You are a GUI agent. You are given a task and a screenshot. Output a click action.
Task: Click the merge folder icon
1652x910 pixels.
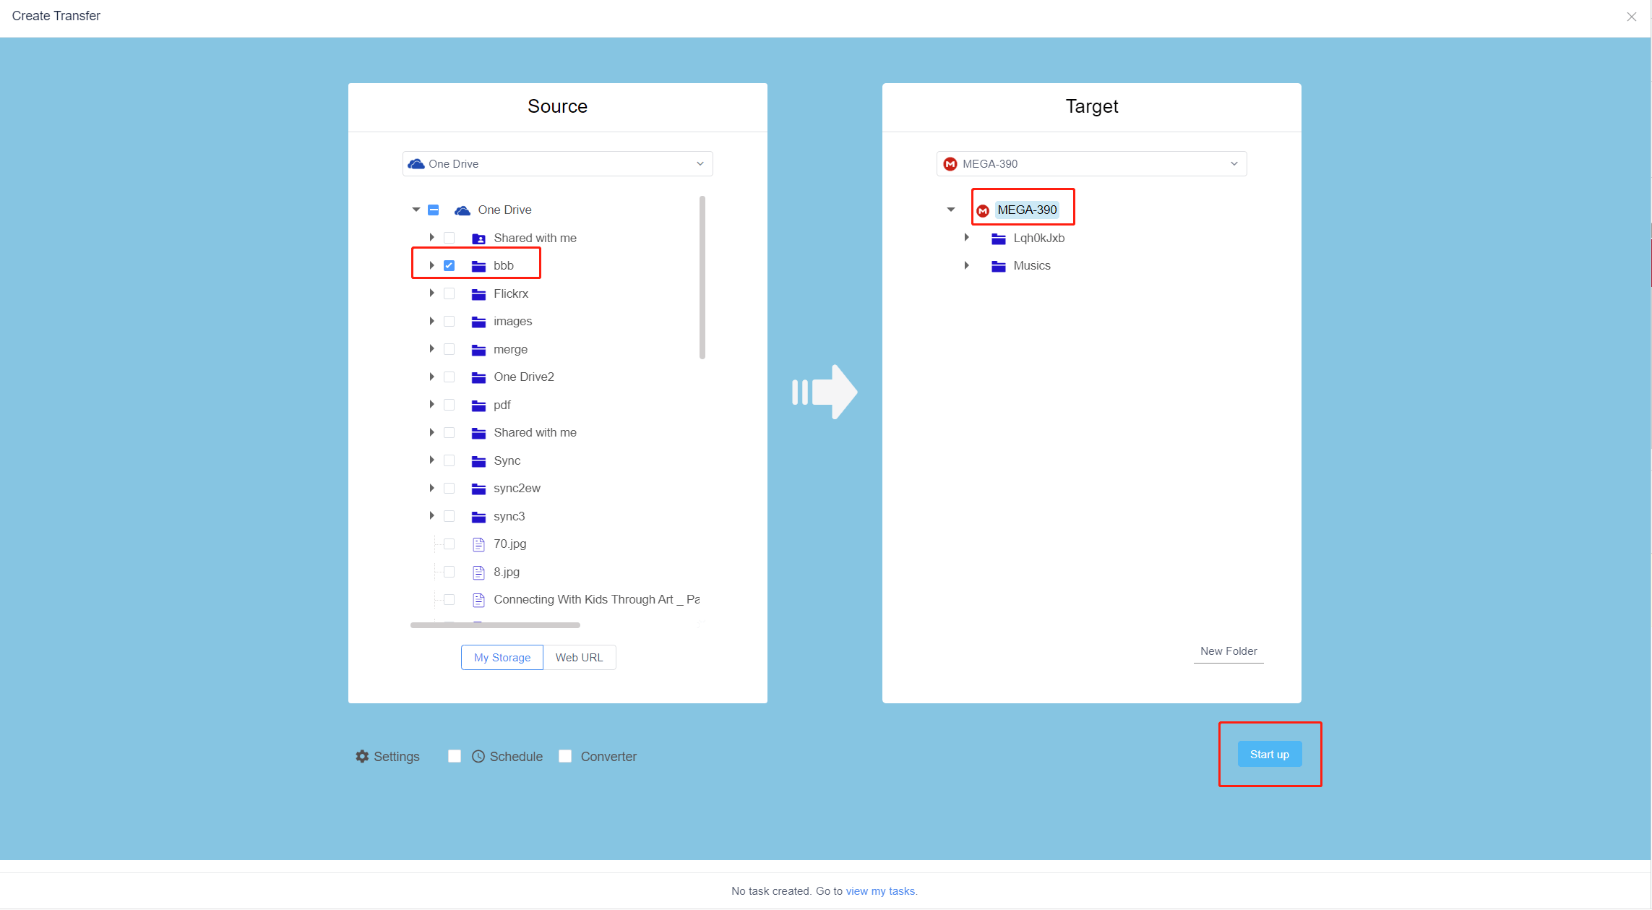(477, 350)
